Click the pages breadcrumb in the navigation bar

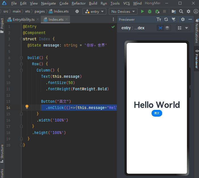(40, 12)
